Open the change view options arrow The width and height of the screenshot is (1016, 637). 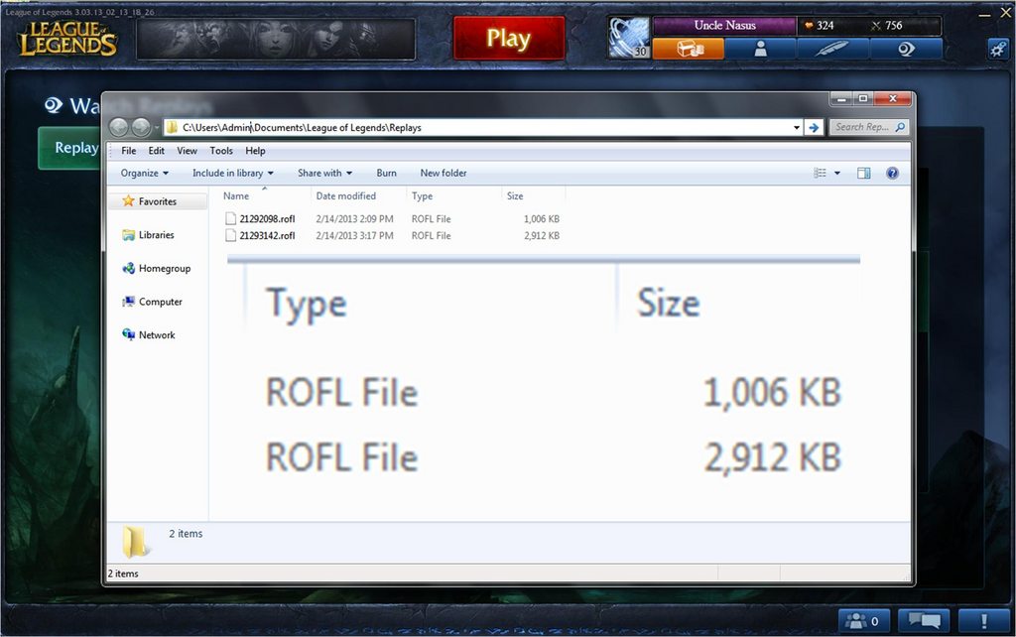click(x=837, y=173)
